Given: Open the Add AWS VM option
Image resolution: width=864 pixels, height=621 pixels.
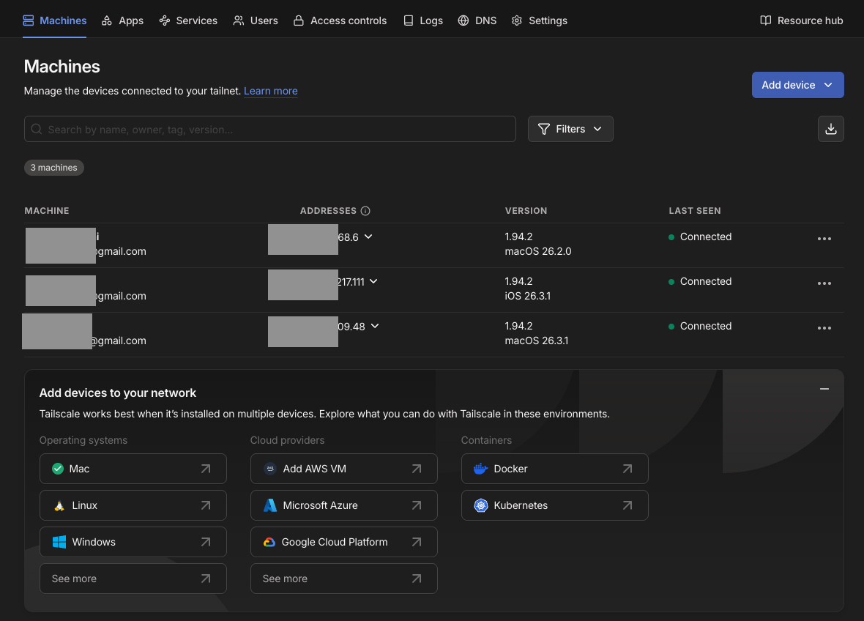Looking at the screenshot, I should click(x=344, y=469).
